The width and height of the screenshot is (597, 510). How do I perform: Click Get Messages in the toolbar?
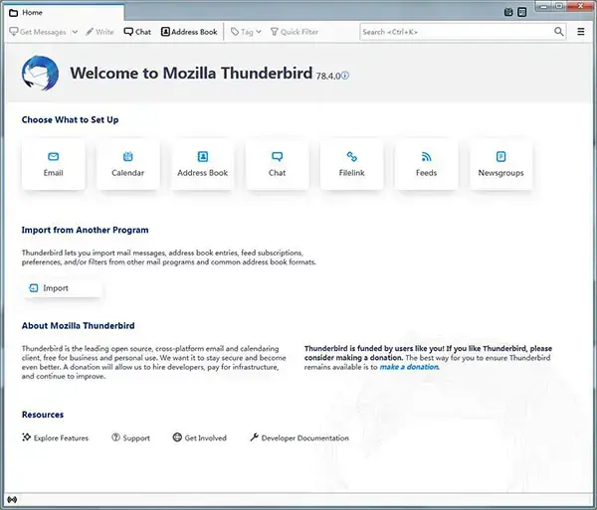tap(38, 32)
